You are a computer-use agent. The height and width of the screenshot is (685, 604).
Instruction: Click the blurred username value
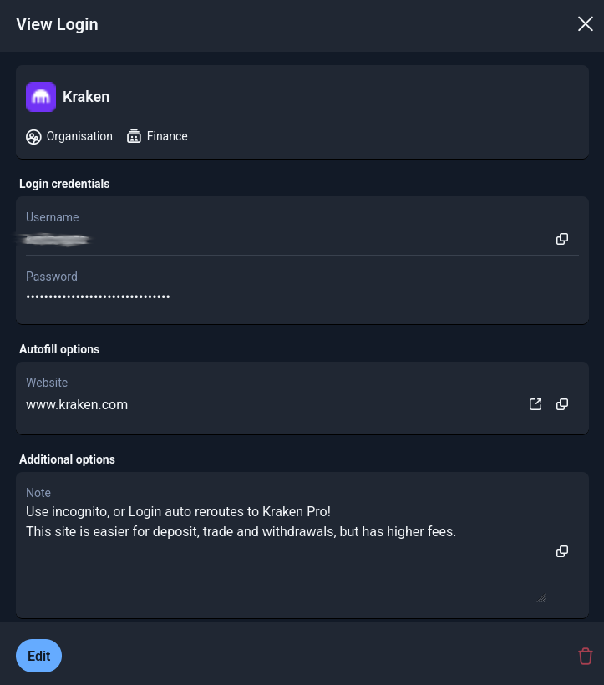[57, 240]
